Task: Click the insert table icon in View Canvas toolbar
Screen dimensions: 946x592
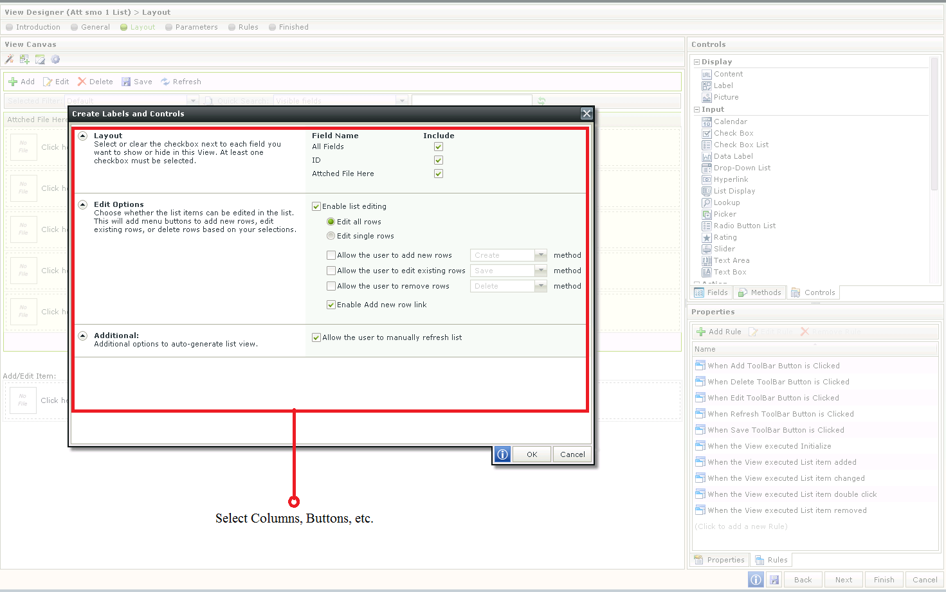Action: [x=24, y=59]
